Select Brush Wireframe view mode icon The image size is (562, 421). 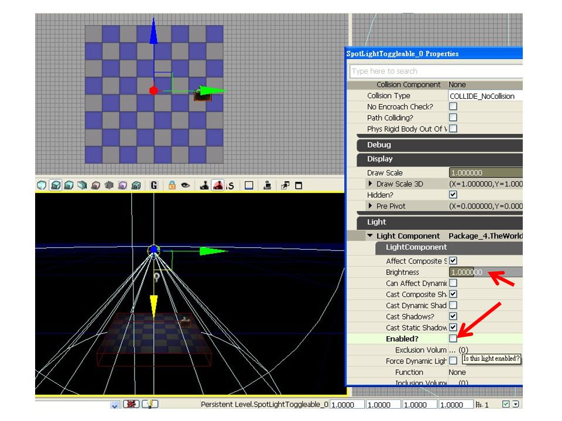[42, 185]
